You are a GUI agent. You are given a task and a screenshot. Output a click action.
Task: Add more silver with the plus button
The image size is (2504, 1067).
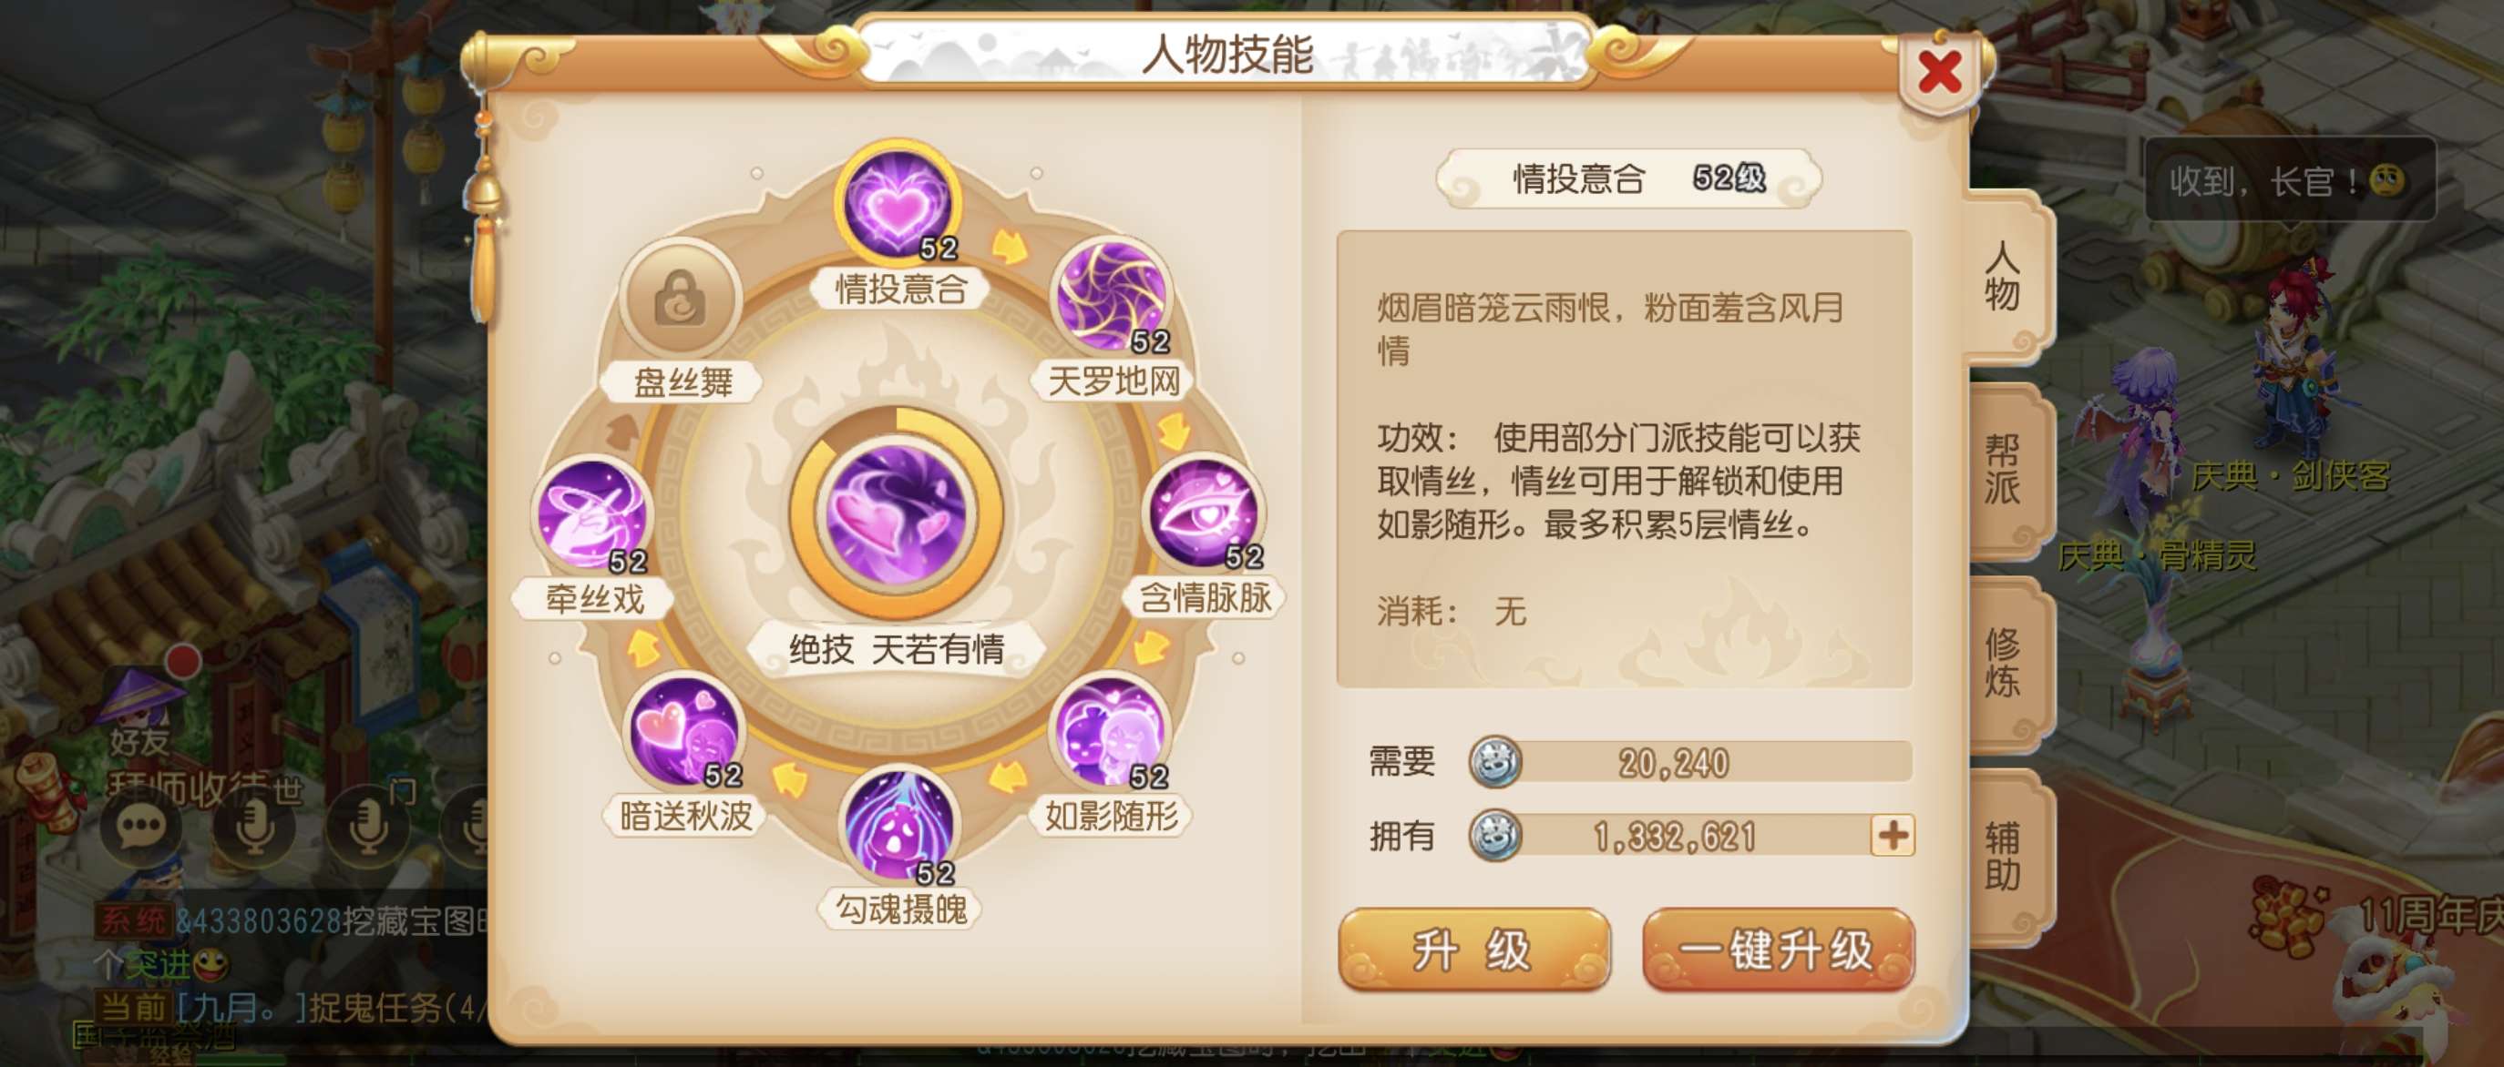point(1892,835)
